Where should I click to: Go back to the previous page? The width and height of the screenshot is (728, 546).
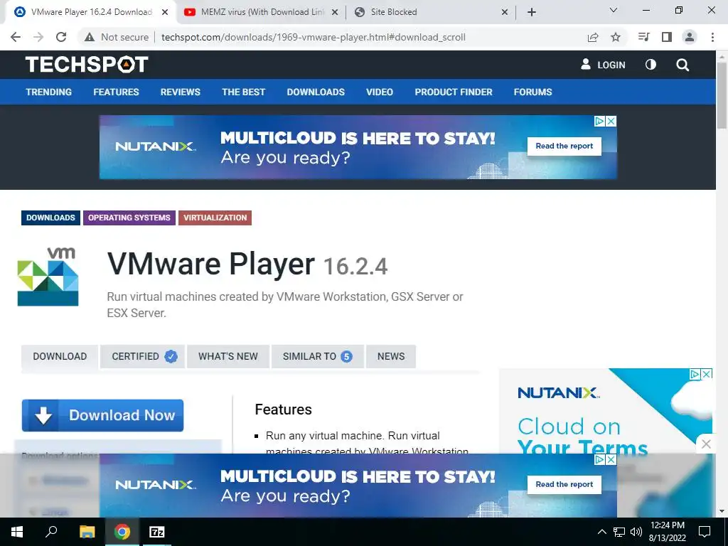(16, 37)
